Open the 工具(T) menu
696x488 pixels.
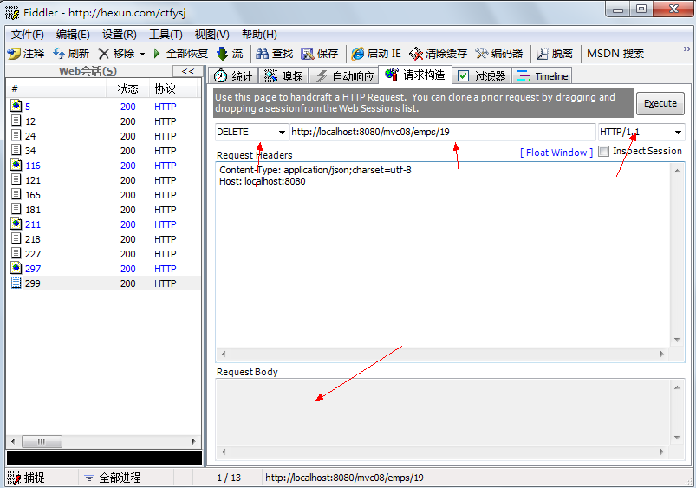166,35
